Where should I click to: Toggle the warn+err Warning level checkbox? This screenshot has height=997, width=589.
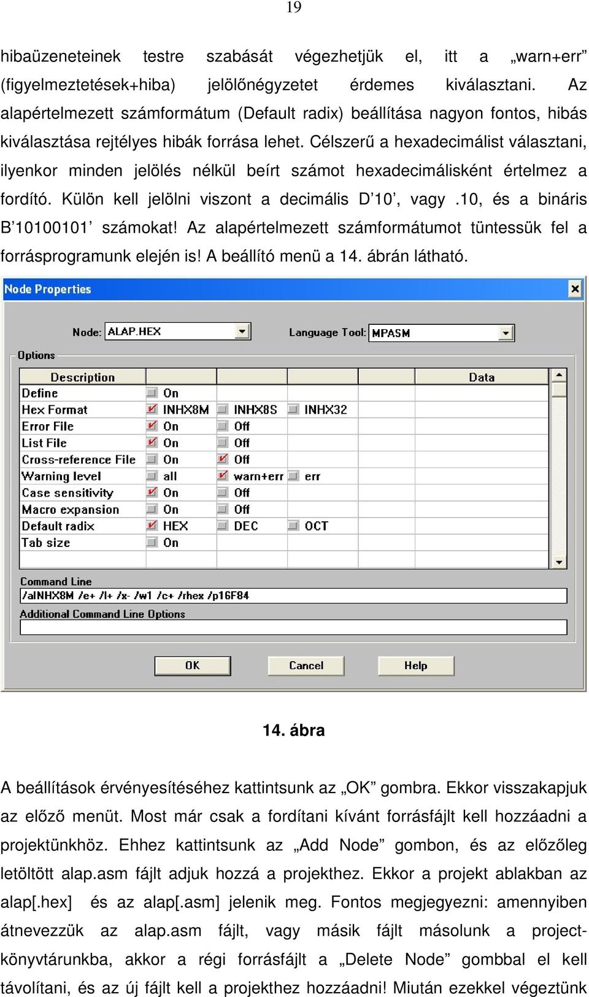(223, 476)
